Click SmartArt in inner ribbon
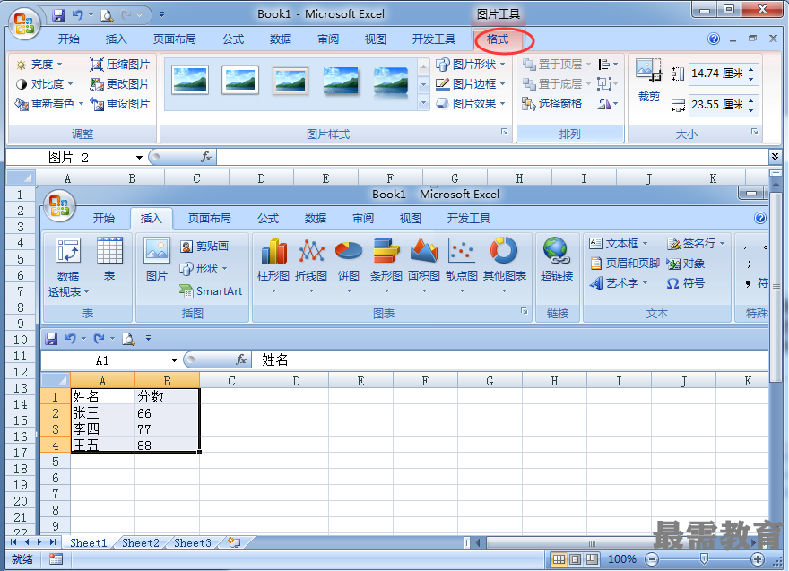 pos(211,290)
